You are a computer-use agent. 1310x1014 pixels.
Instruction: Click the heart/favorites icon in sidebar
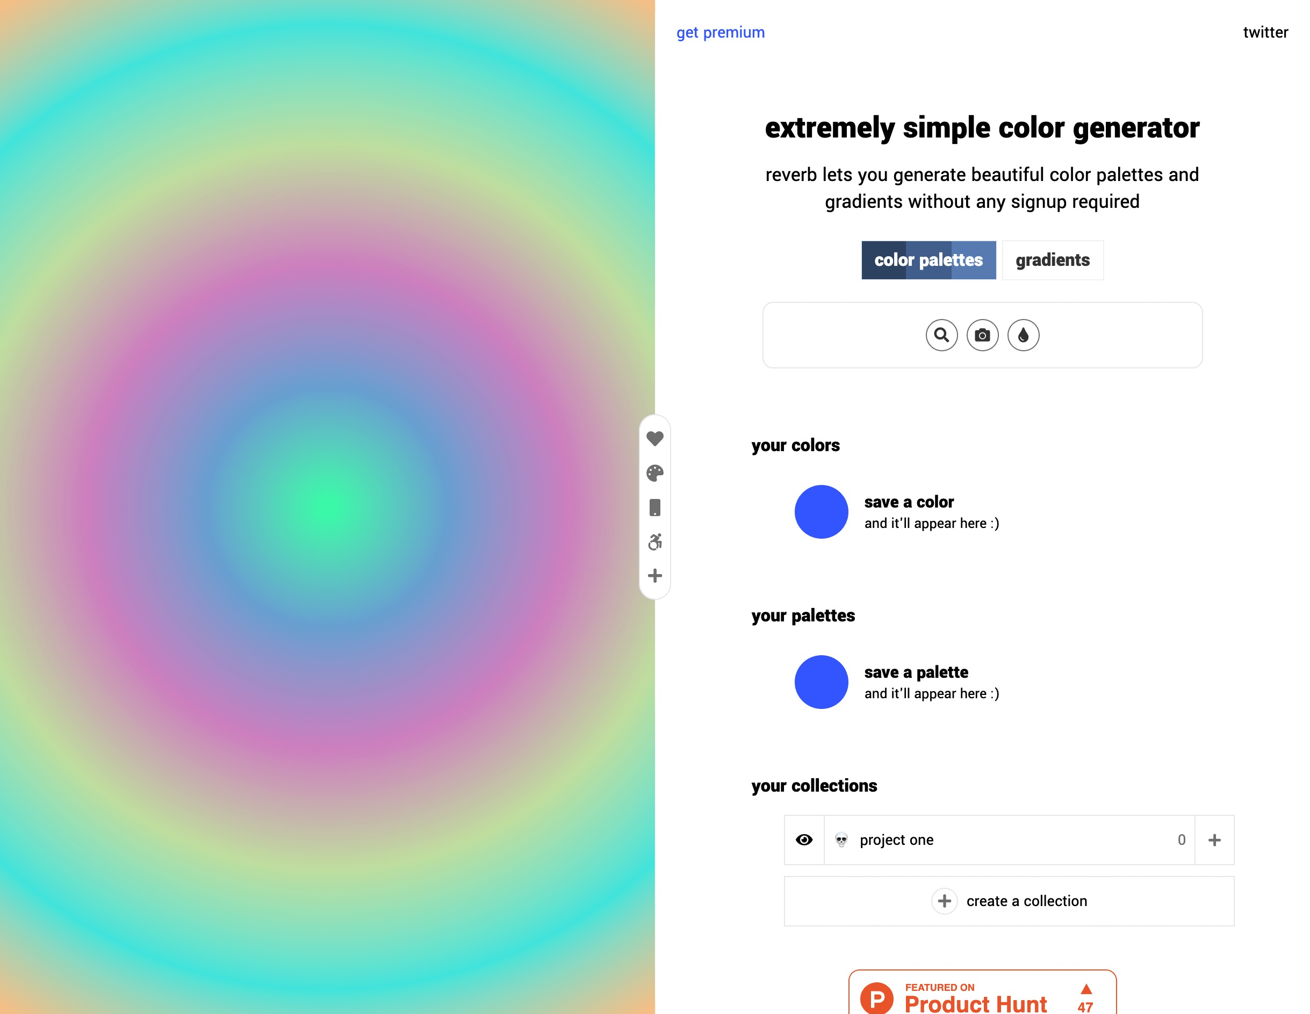[654, 437]
